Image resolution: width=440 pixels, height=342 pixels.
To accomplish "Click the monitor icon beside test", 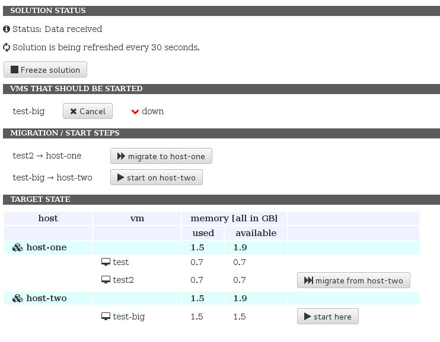I will tap(106, 262).
